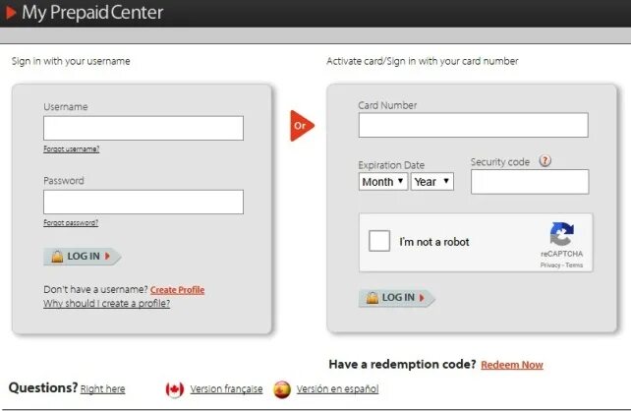The height and width of the screenshot is (411, 631).
Task: Switch to Version française
Action: coord(226,388)
